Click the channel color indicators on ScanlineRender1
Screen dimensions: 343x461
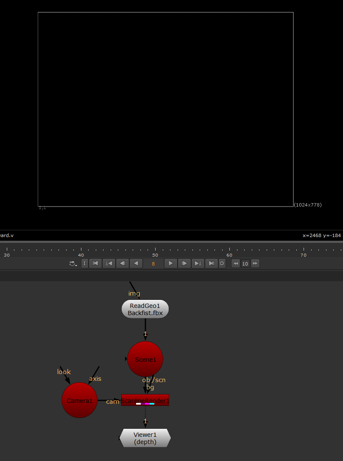145,404
